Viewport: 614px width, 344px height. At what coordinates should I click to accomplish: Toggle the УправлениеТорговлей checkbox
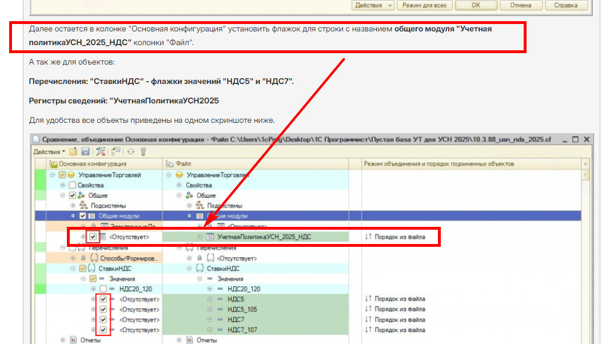[62, 175]
